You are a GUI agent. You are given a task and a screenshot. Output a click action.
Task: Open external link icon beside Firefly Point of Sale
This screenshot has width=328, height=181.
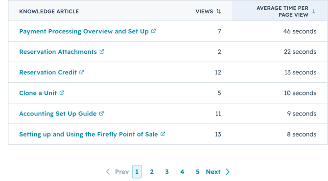point(163,134)
